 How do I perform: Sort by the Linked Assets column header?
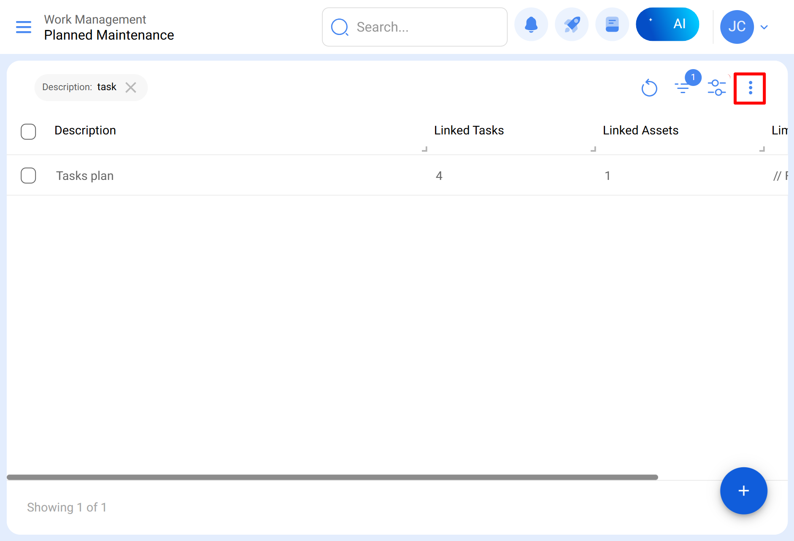[x=640, y=131]
